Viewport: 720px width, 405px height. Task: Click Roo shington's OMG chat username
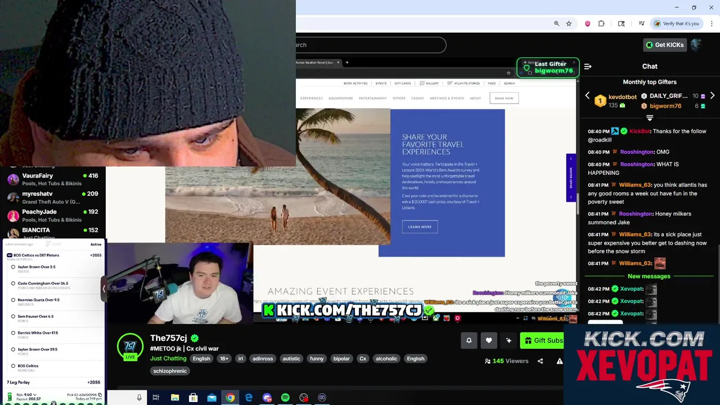636,152
